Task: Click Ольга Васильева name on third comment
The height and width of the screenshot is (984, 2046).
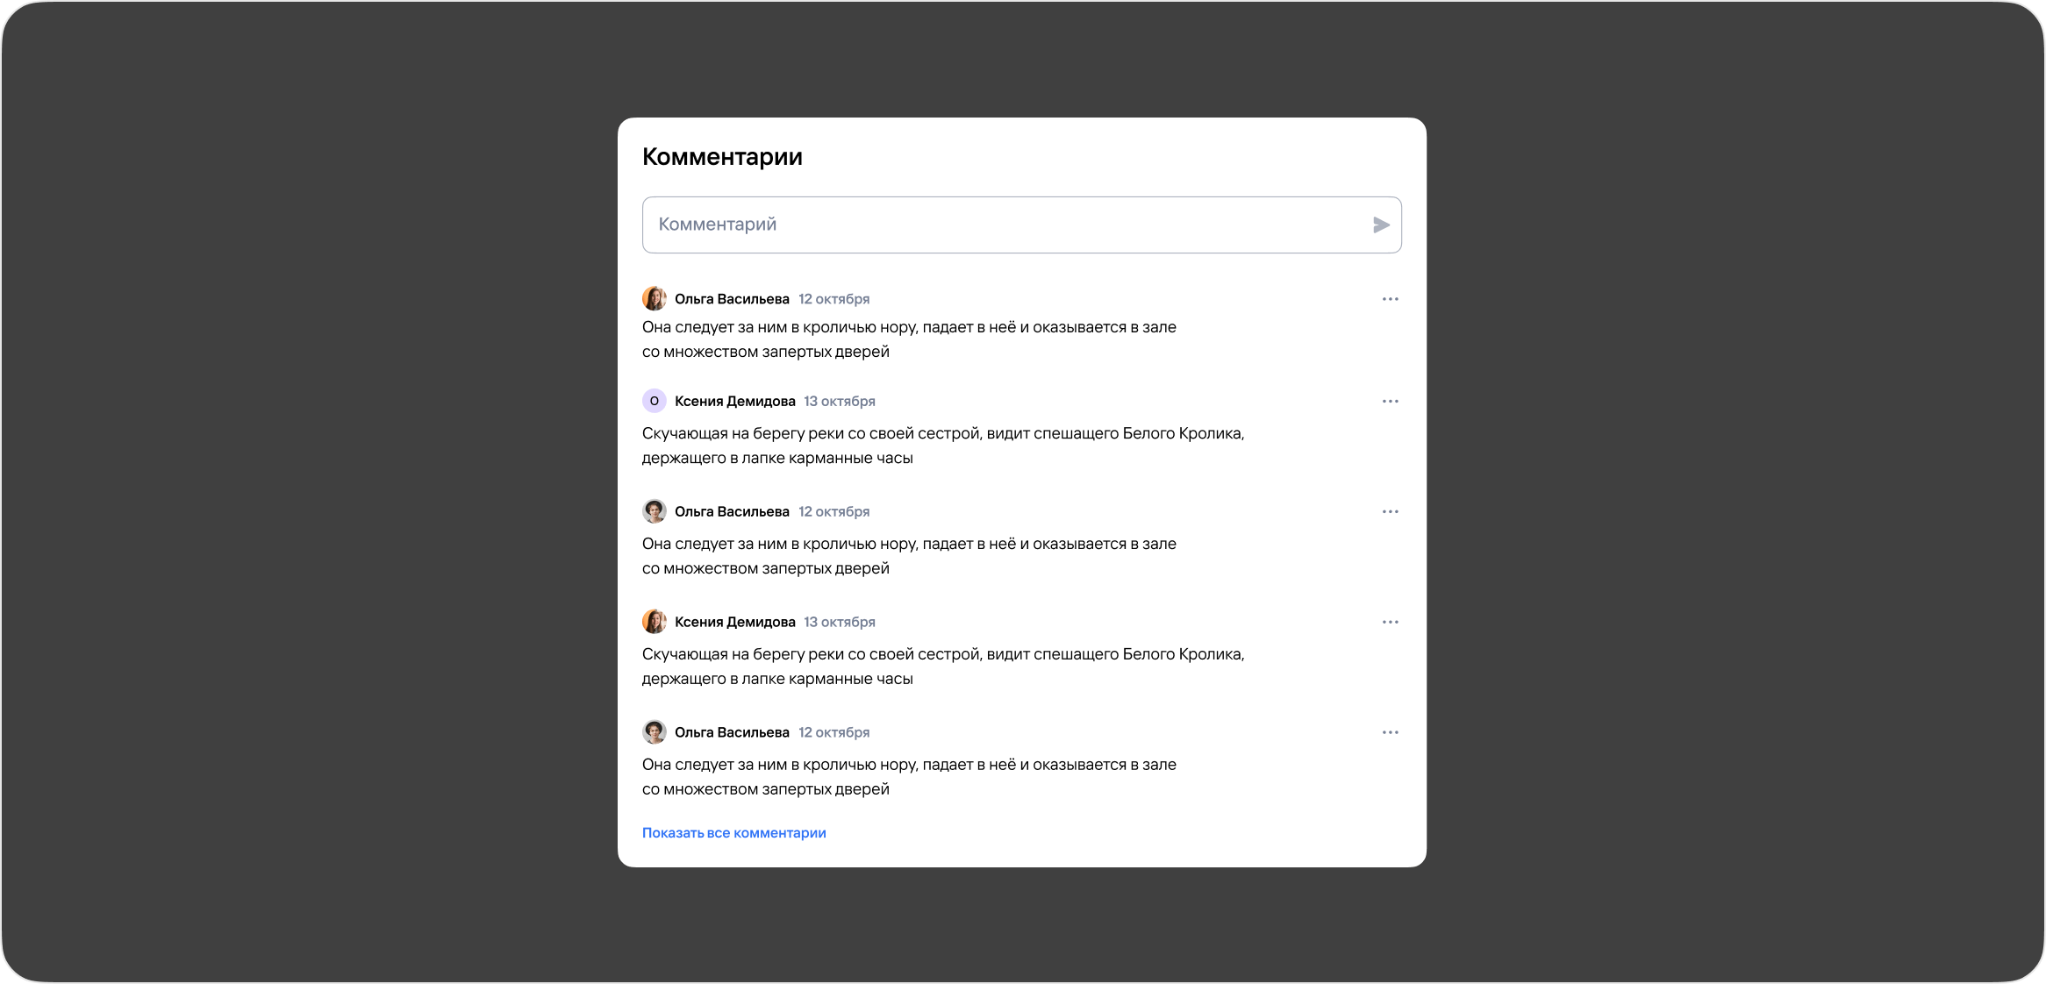Action: click(x=732, y=512)
